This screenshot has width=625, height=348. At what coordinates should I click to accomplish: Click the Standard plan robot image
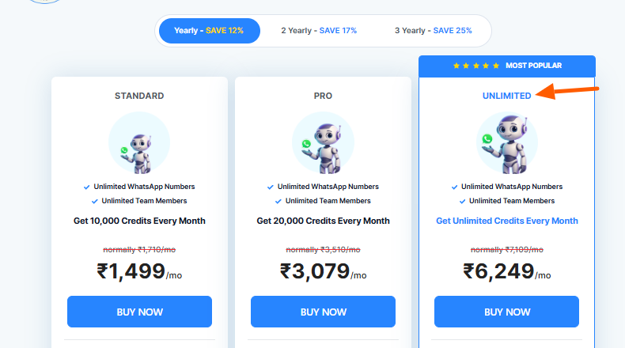(x=139, y=142)
